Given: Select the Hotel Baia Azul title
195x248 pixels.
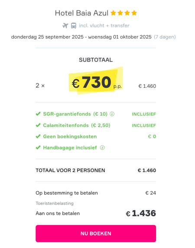Looking at the screenshot, I should (x=81, y=13).
